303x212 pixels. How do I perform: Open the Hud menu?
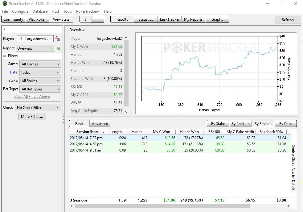click(55, 11)
